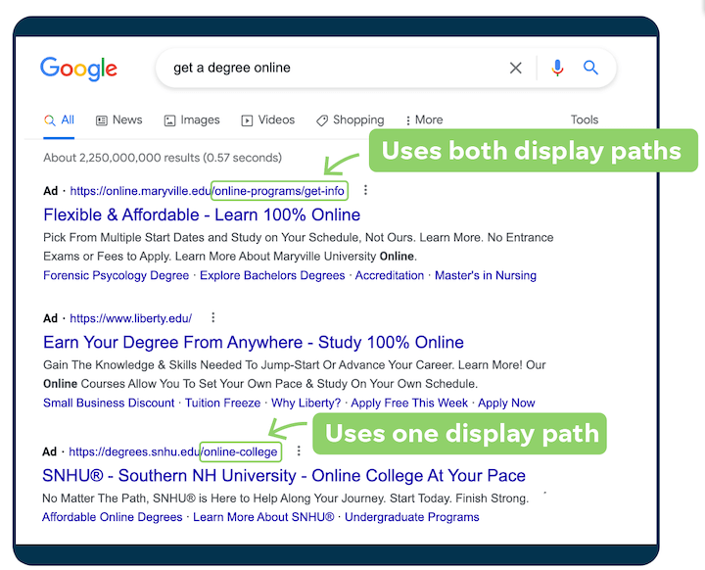This screenshot has height=570, width=705.
Task: Open degrees.snhu.edu ad URL
Action: [x=173, y=451]
